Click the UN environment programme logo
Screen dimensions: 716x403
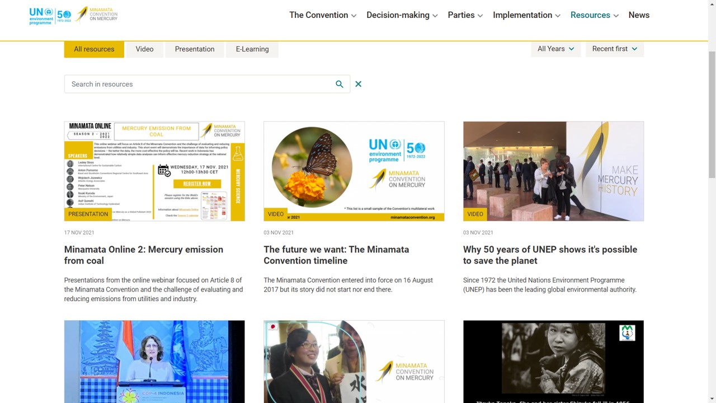(50, 15)
